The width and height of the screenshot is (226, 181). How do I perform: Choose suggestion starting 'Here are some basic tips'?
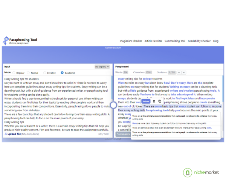tap(169, 123)
